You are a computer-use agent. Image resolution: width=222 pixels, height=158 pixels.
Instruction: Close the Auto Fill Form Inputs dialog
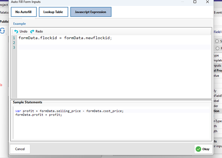[208, 2]
